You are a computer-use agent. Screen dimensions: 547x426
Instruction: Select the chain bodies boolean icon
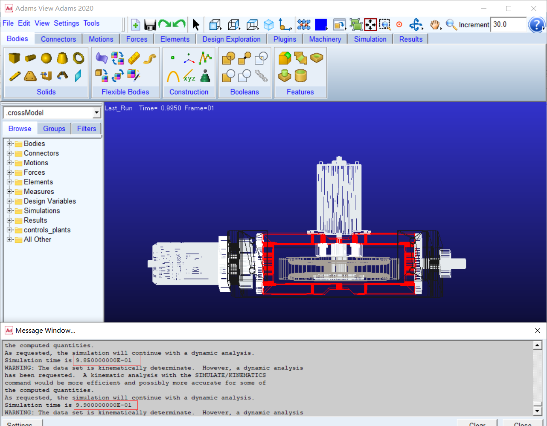[x=261, y=76]
